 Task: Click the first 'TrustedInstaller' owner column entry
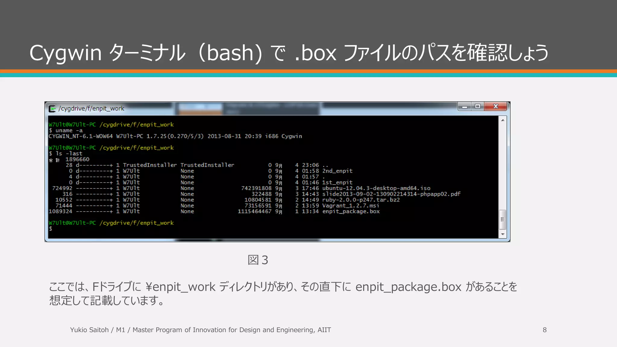coord(150,165)
